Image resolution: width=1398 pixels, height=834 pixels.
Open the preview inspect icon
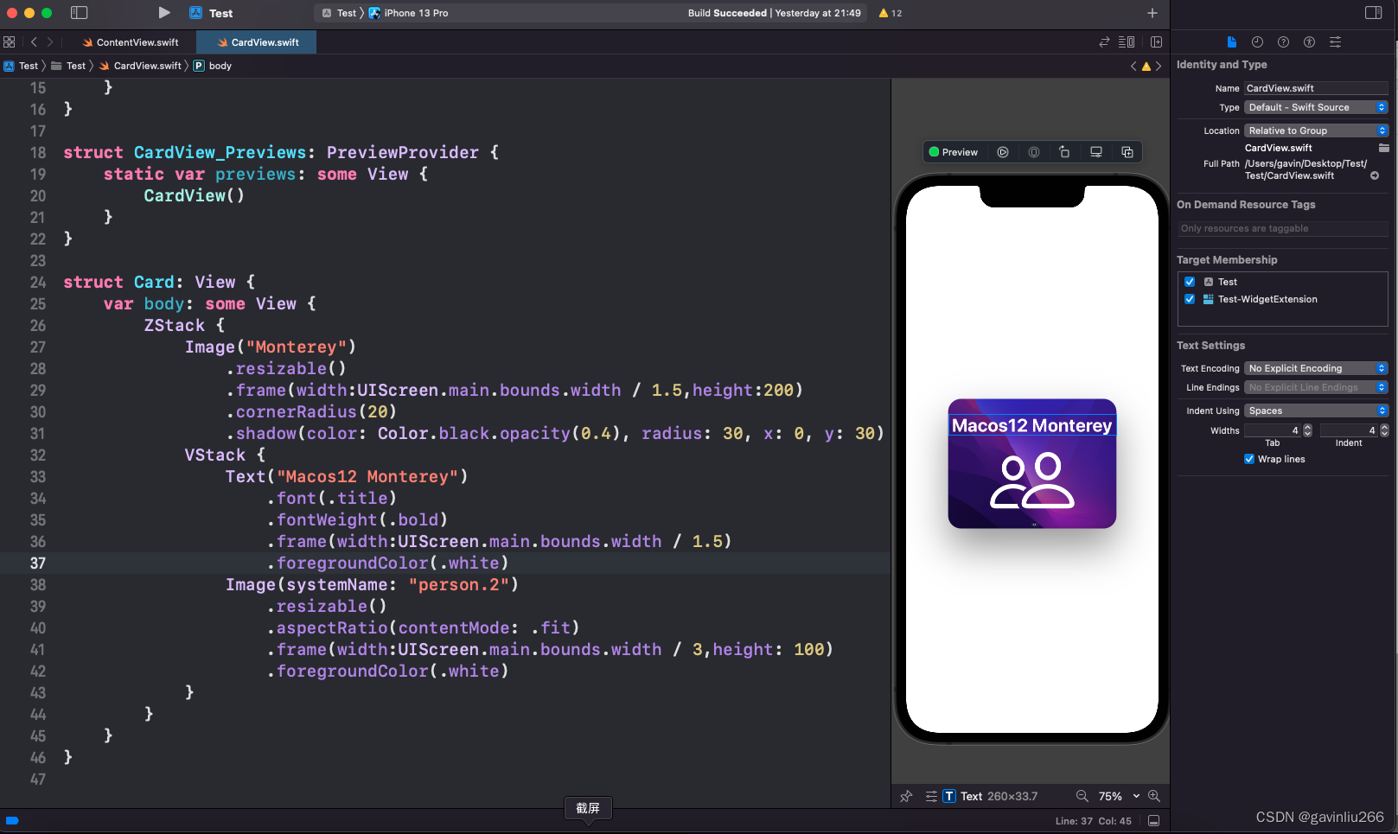1034,152
